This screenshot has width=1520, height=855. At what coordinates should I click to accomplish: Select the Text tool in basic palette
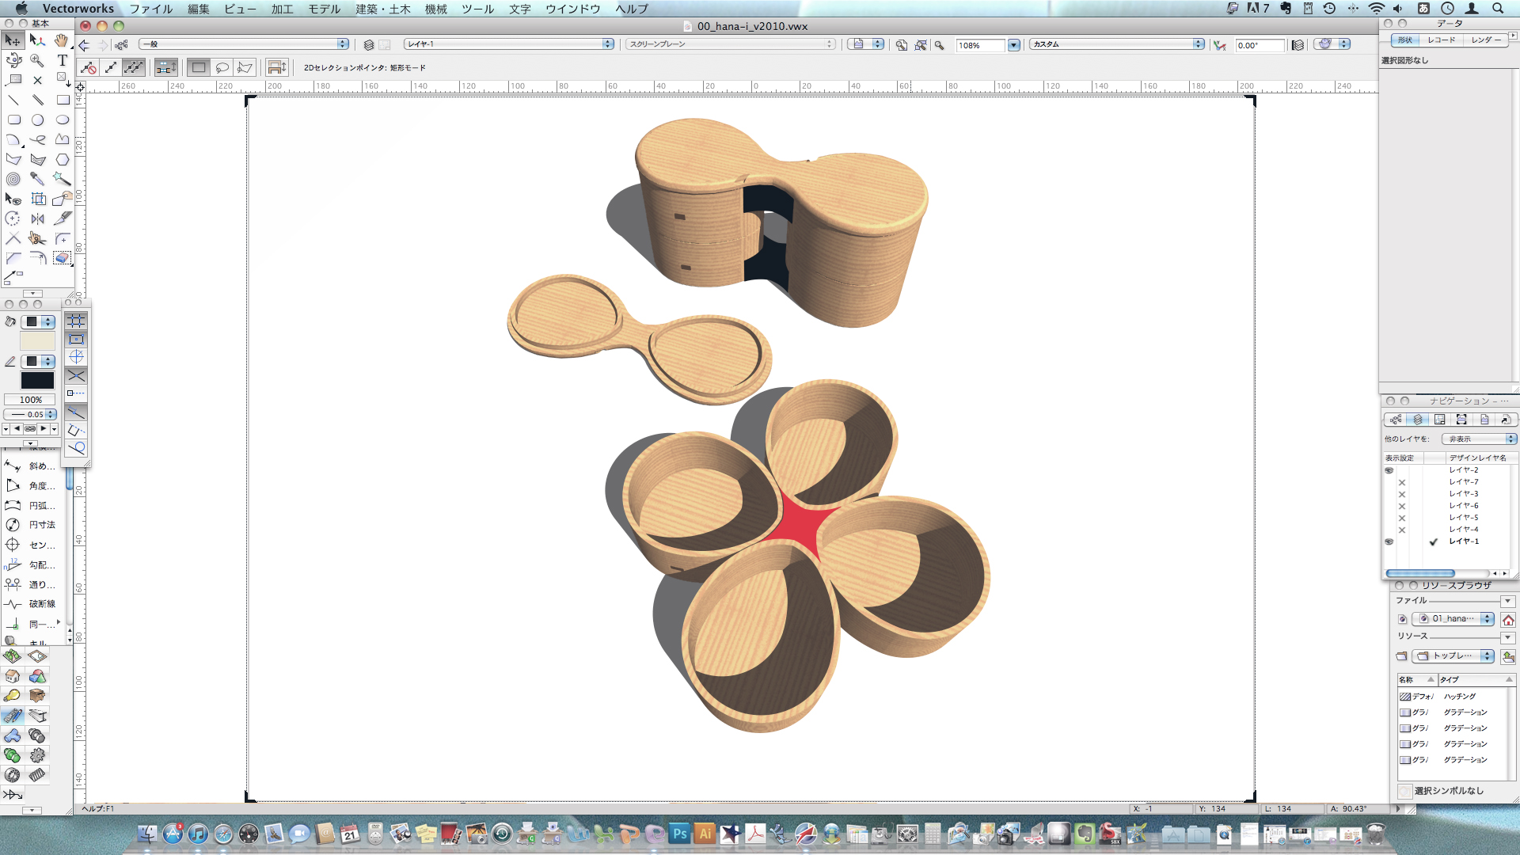tap(62, 60)
